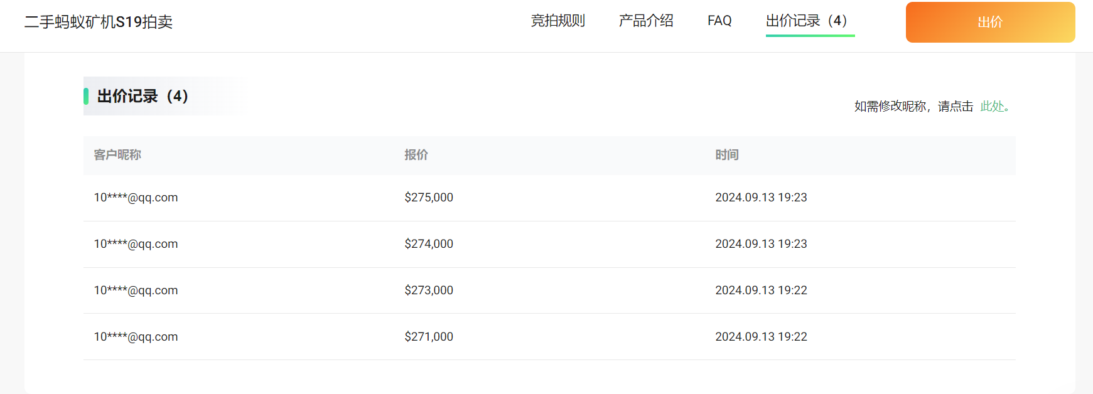Select the $273,000 bid amount
The height and width of the screenshot is (394, 1093).
[429, 290]
